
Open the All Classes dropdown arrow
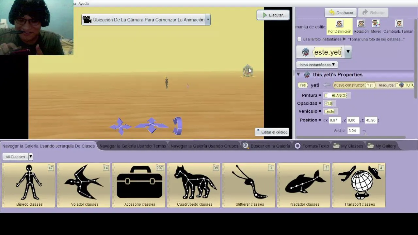click(31, 157)
